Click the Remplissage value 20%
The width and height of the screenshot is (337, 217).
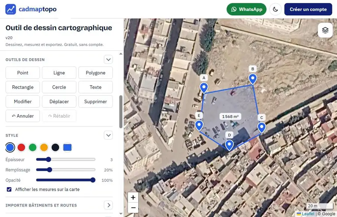point(108,170)
